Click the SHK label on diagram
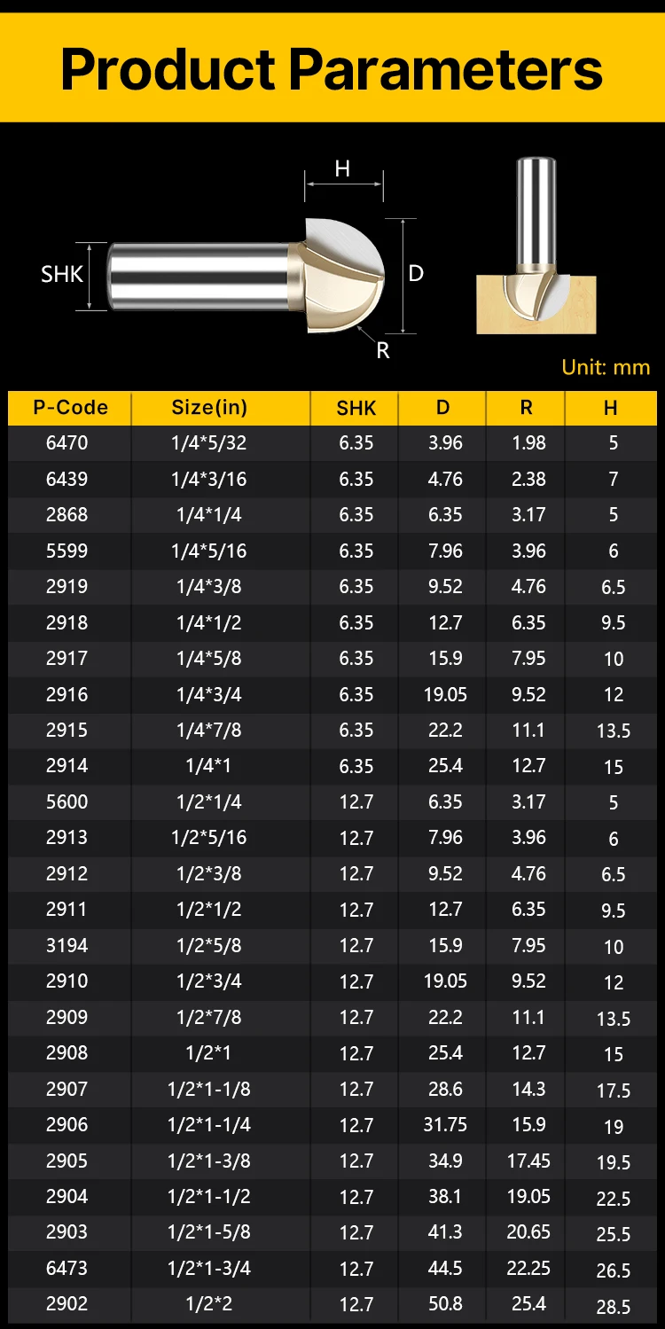The width and height of the screenshot is (665, 1329). click(62, 275)
